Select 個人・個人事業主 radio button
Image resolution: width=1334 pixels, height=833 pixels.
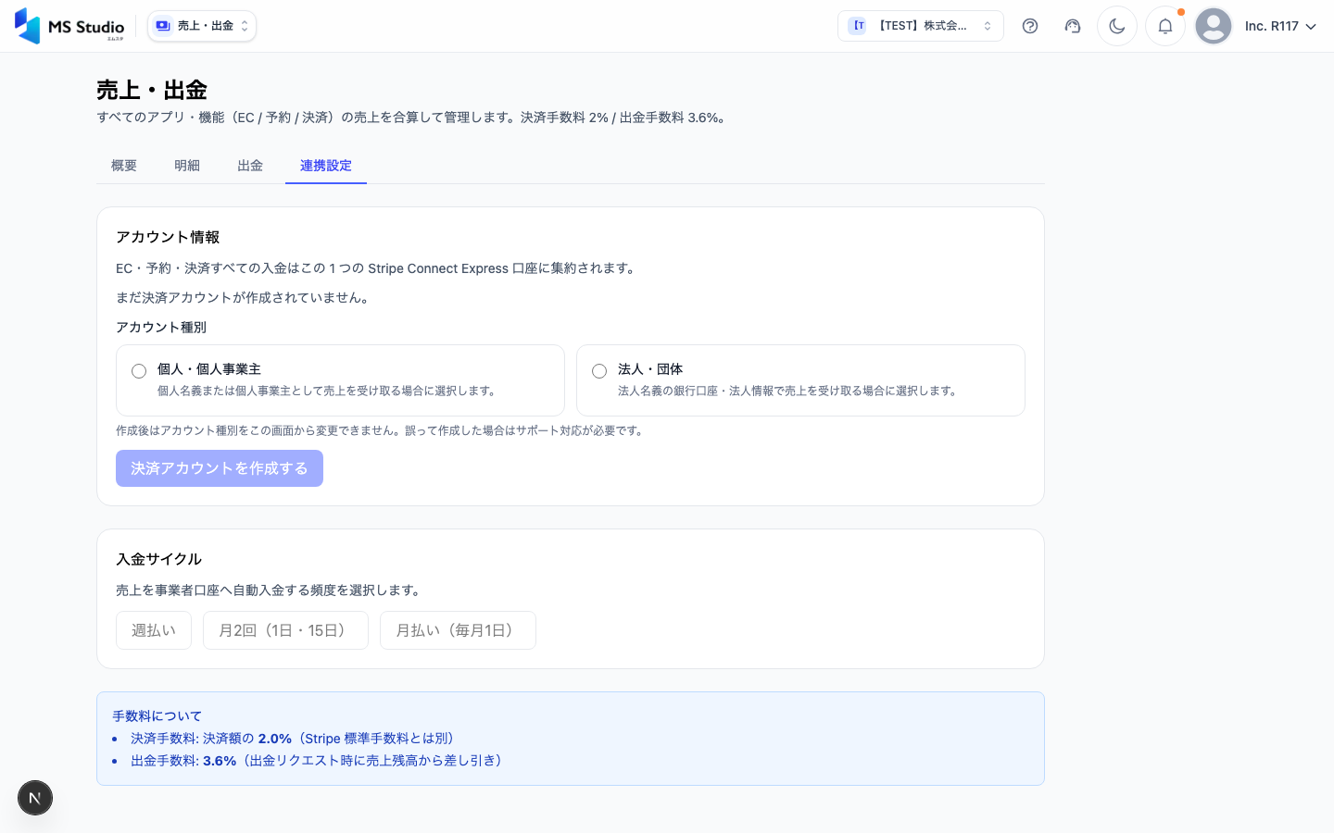pos(139,371)
